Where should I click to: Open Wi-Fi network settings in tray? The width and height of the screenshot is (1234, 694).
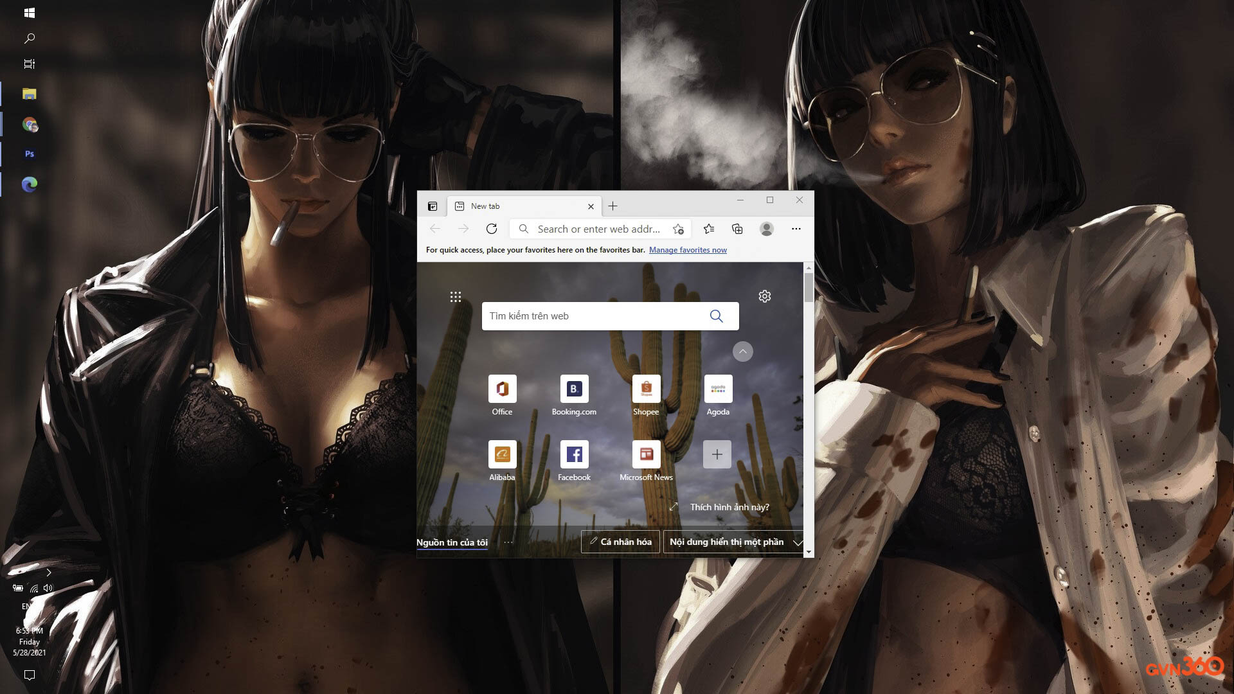34,588
